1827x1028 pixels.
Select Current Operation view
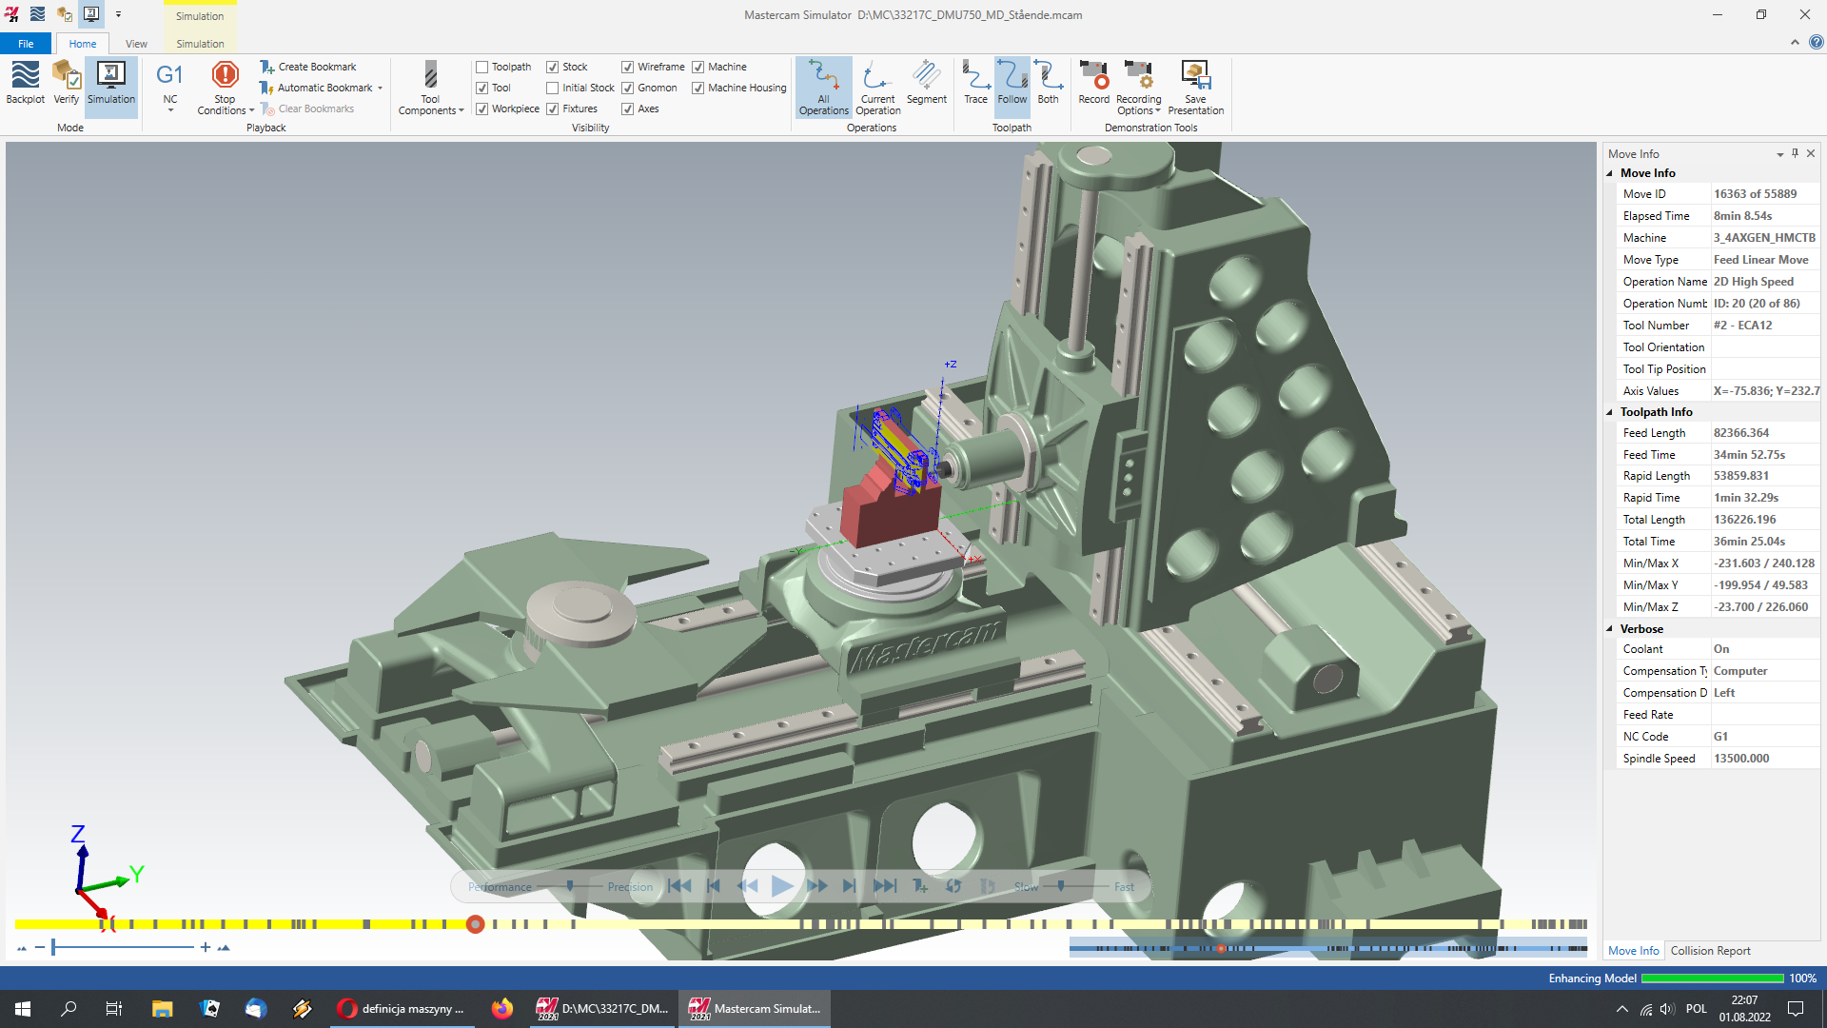point(877,87)
